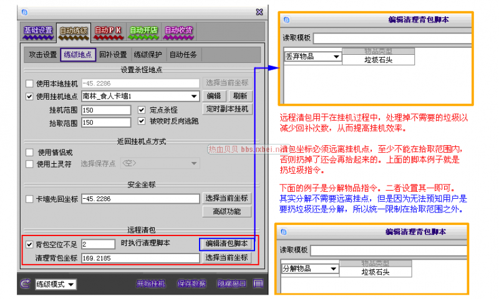The width and height of the screenshot is (499, 299).
Task: Toggle the 定点杀怪 checkbox
Action: click(x=142, y=110)
